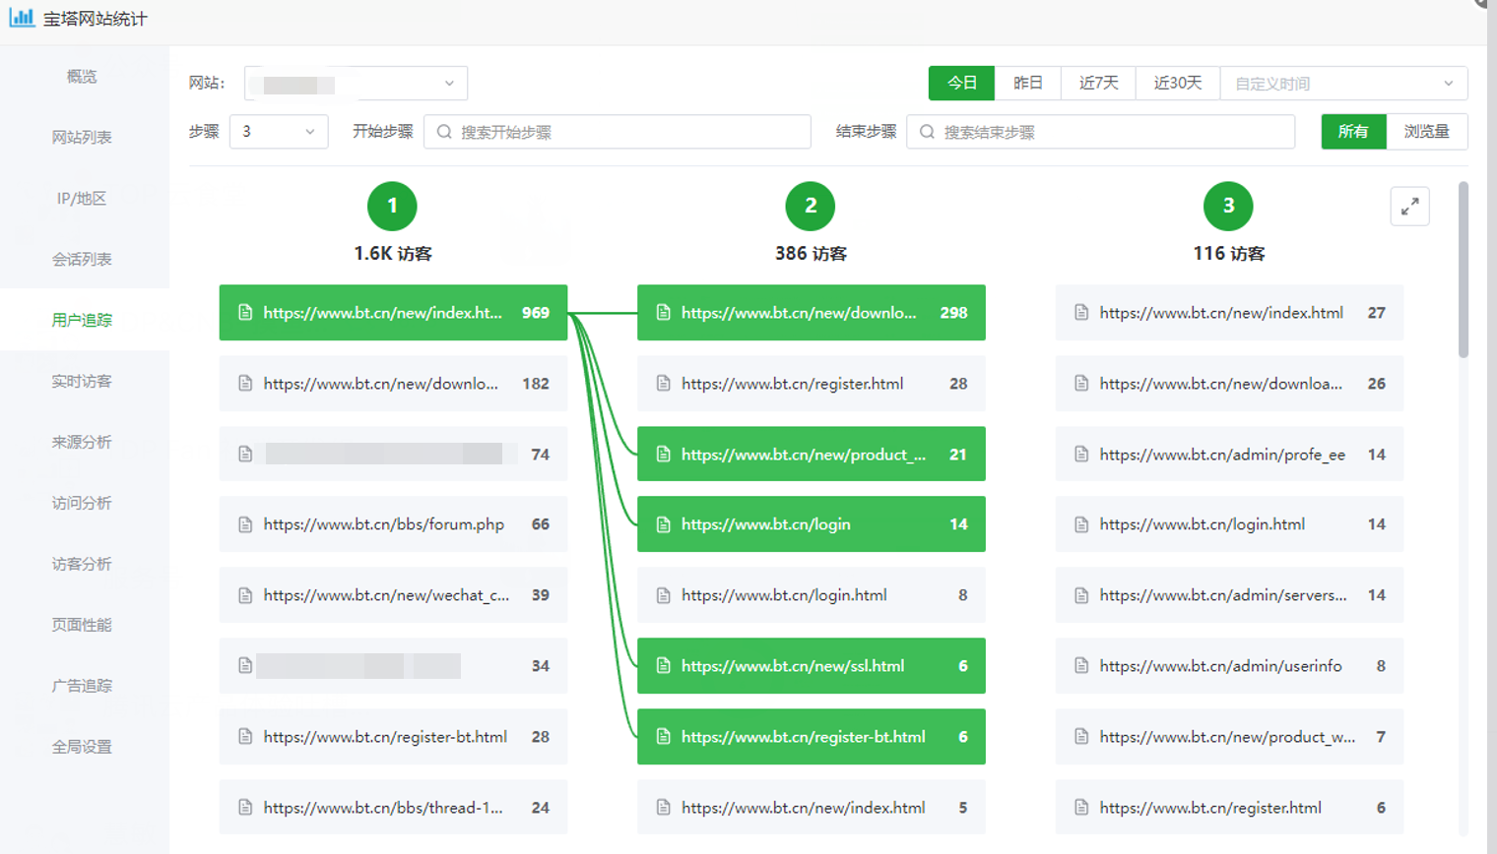The height and width of the screenshot is (854, 1497).
Task: Open 全局设置 in sidebar
Action: [x=82, y=747]
